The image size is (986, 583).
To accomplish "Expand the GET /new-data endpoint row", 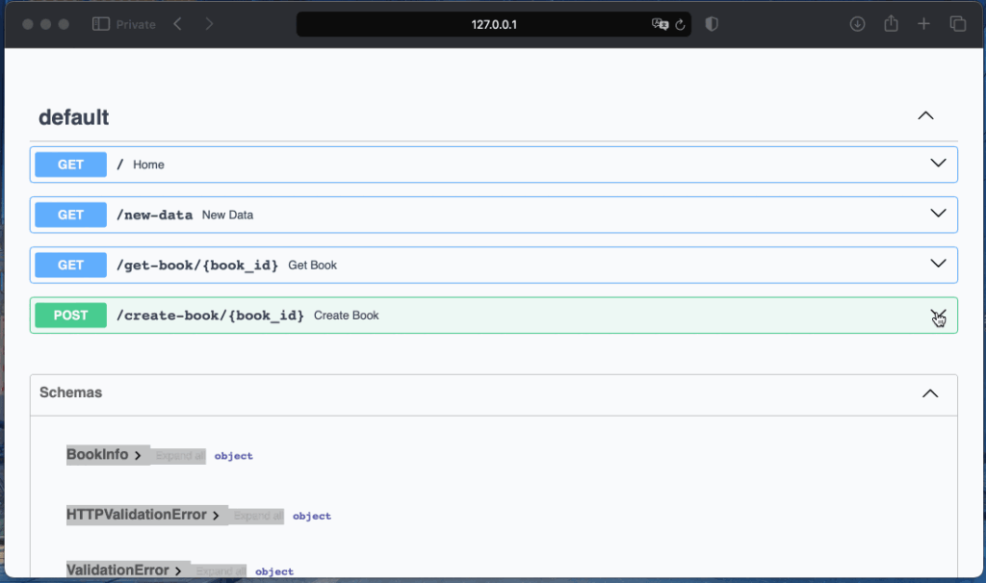I will click(x=938, y=214).
